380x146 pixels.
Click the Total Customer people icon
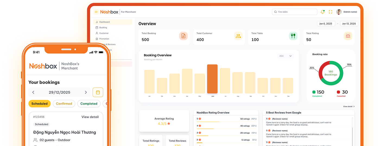[238, 36]
